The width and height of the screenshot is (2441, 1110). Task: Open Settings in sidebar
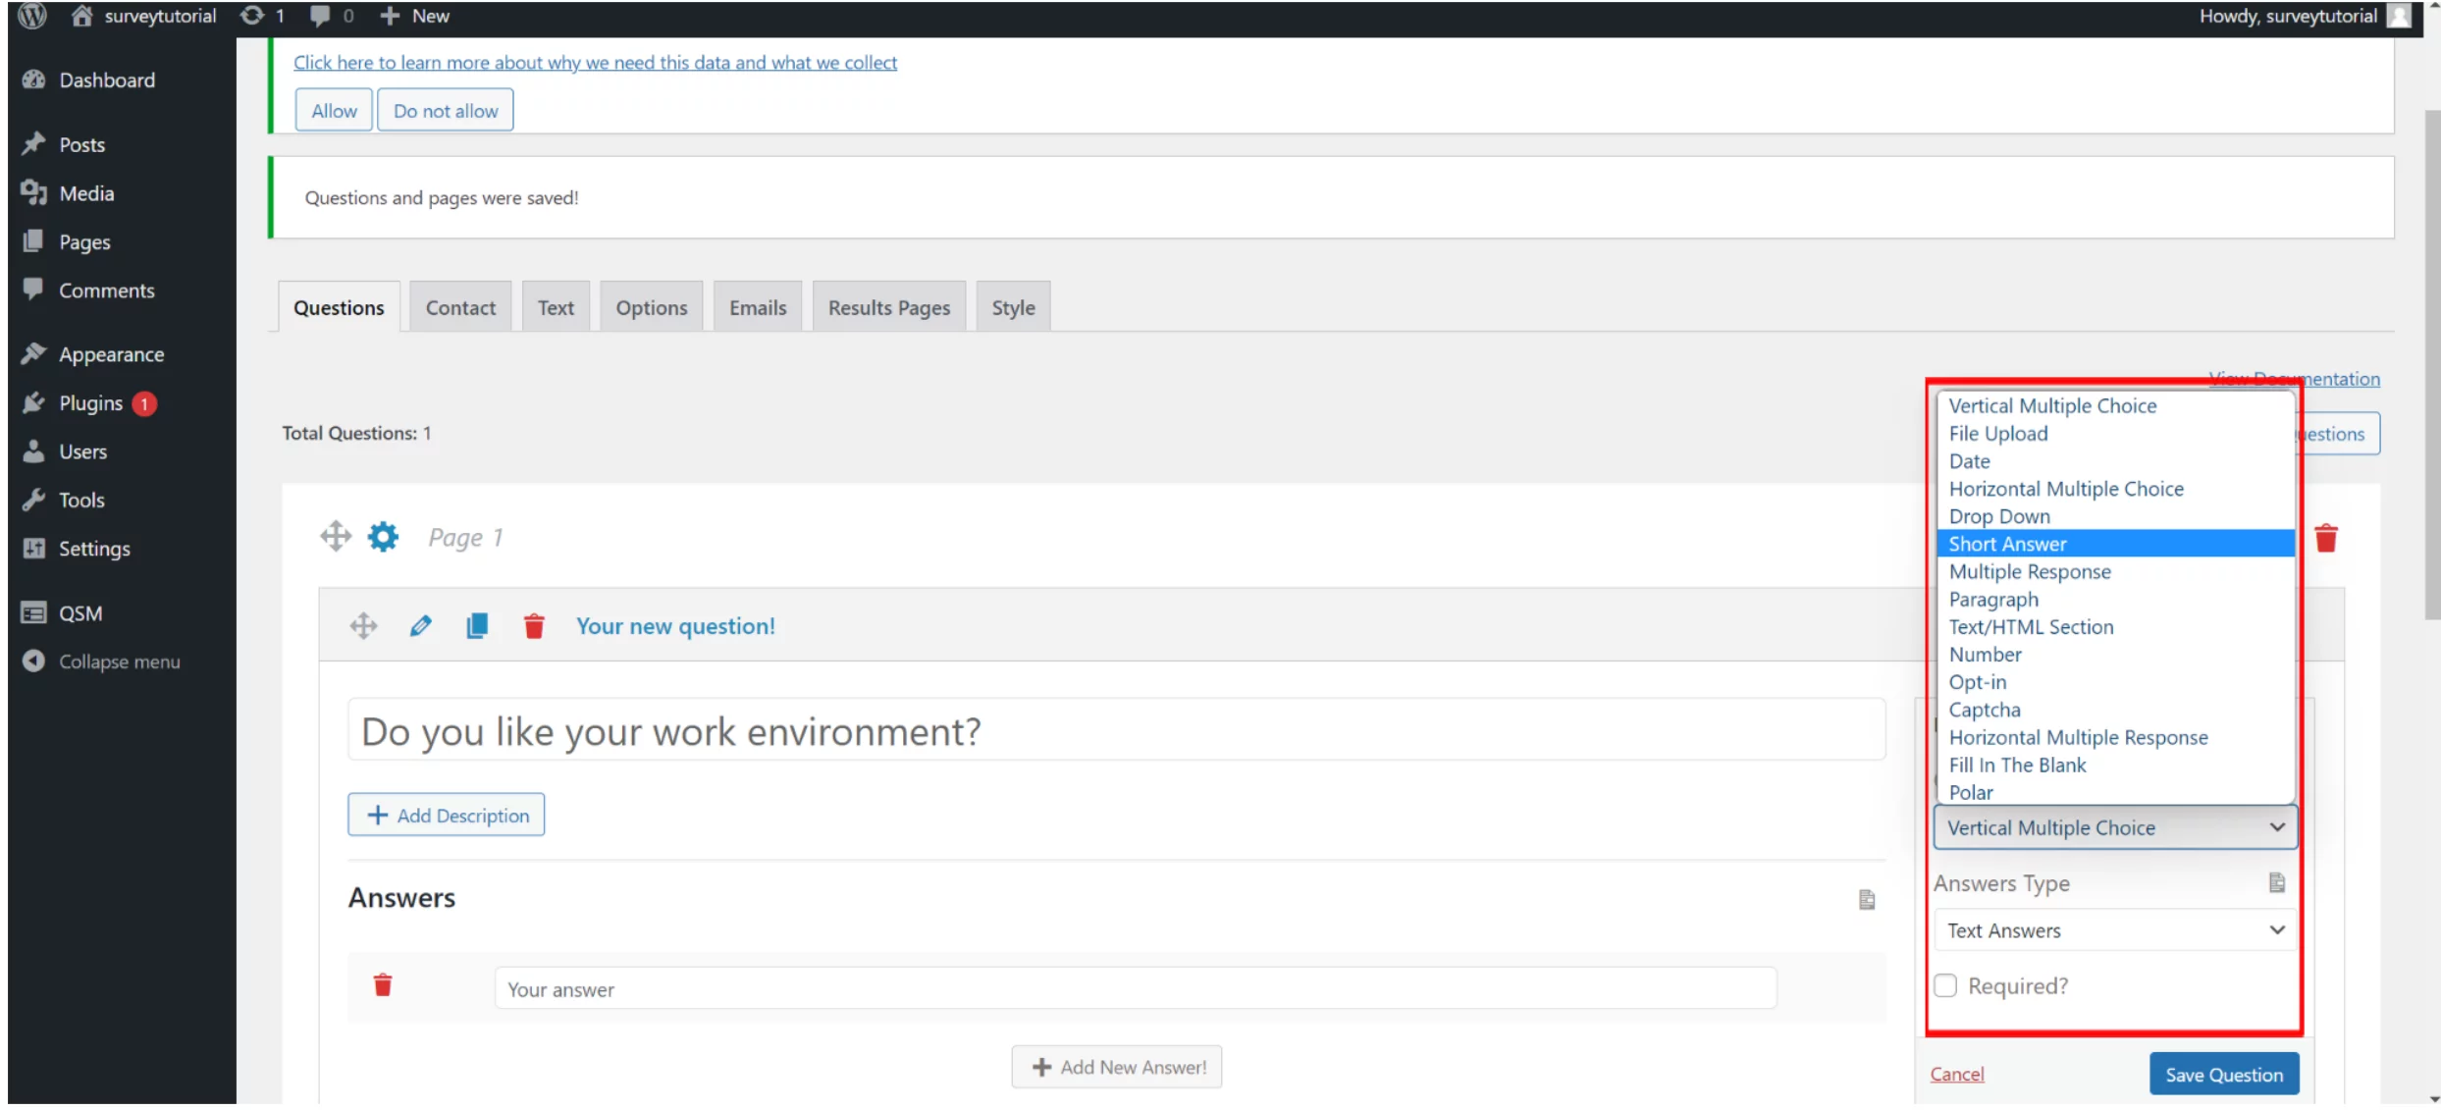pyautogui.click(x=94, y=549)
